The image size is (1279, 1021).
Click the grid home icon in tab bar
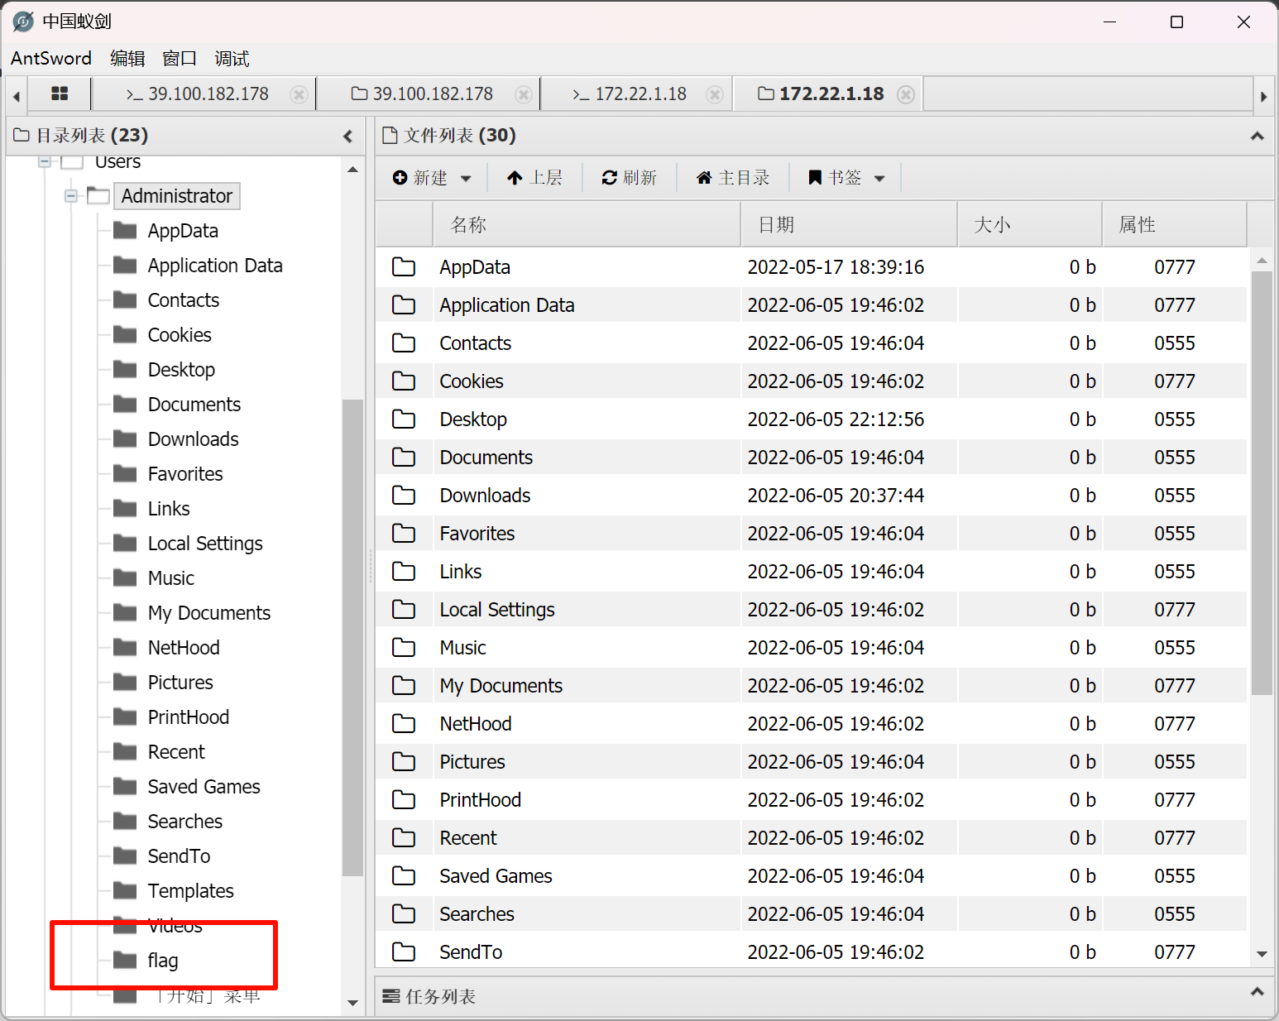coord(59,93)
